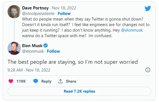Open Dave Portnoy's profile picture

[14, 12]
